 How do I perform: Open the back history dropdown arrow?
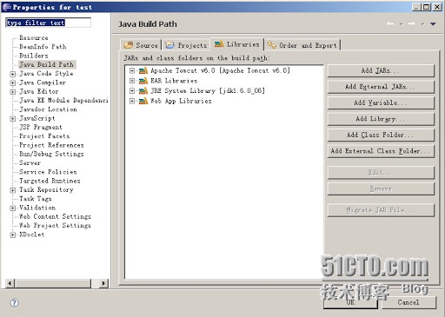(401, 24)
